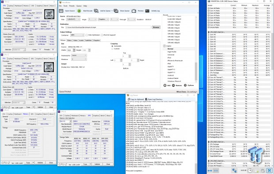
Task: Start the encode with the green play icon
Action: [79, 11]
